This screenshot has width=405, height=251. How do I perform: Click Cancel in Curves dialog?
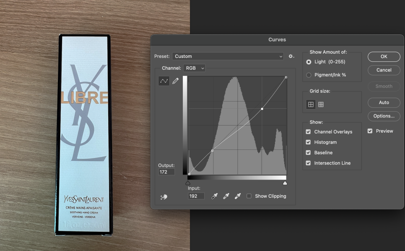[x=384, y=70]
